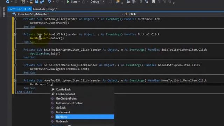The width and height of the screenshot is (224, 126).
Task: Click 'Handles GoToolStripMenuItem.Click' text
Action: coord(172,65)
